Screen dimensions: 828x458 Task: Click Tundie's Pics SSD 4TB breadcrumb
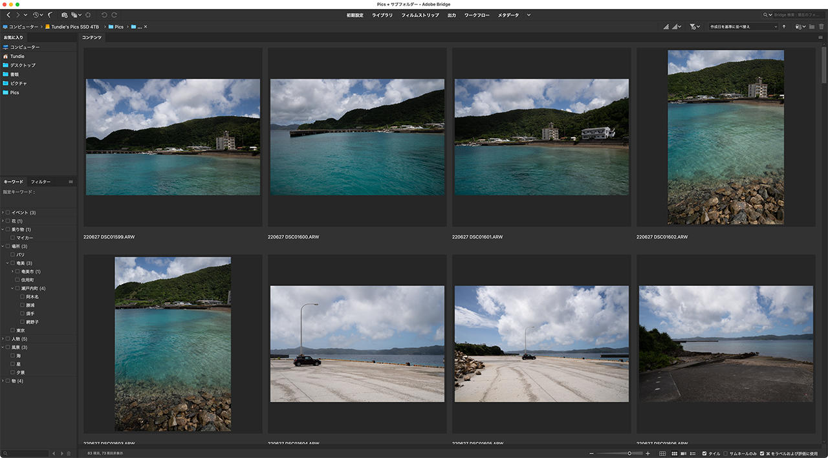[75, 27]
